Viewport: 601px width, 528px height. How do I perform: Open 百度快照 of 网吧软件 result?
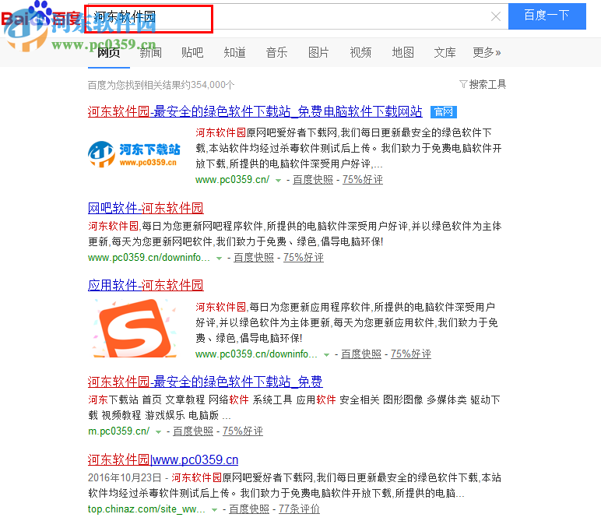(254, 257)
